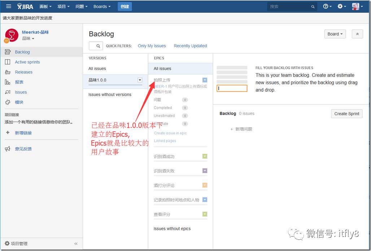
Task: Click the 新增链接 link
Action: pyautogui.click(x=23, y=133)
